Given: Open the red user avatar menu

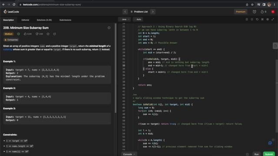Looking at the screenshot, I should pyautogui.click(x=273, y=12).
